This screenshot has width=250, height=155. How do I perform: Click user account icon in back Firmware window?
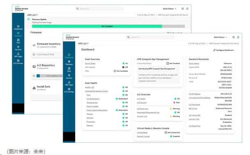(187, 9)
